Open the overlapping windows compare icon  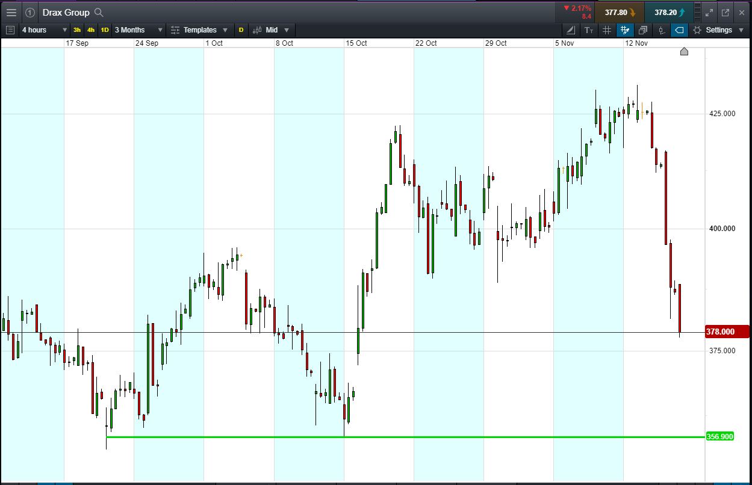coord(643,29)
